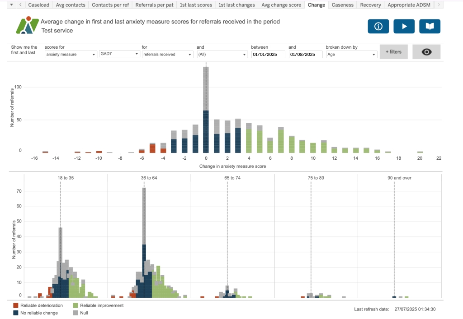
Task: Click the service logo icon
Action: [27, 26]
